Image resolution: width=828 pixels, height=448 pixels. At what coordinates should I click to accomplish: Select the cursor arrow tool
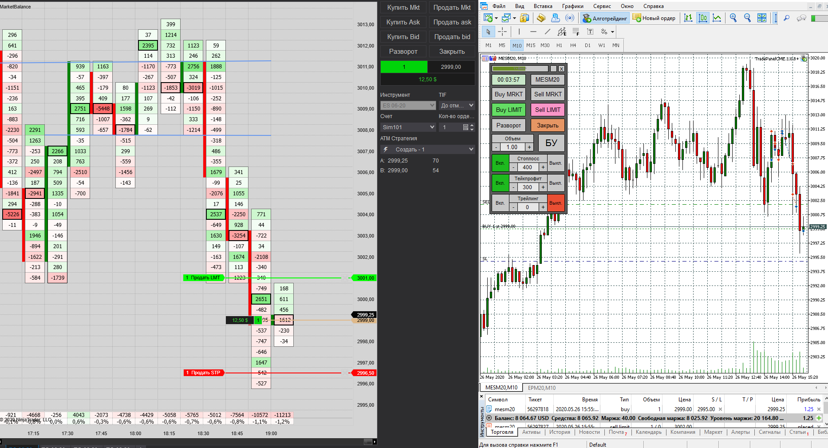(488, 32)
